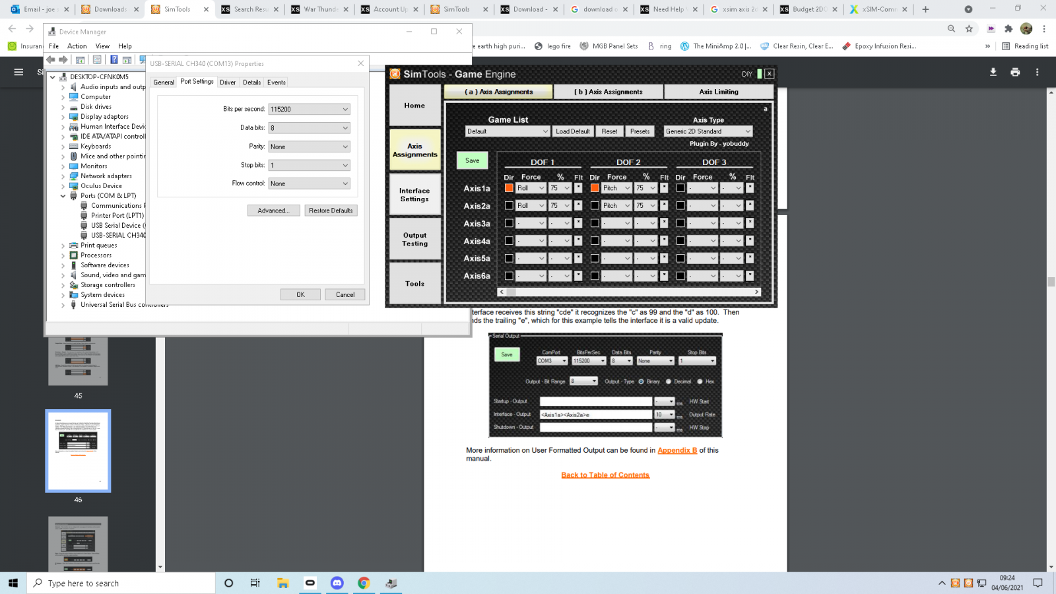Close the SimTools Game Engine window

pos(769,74)
